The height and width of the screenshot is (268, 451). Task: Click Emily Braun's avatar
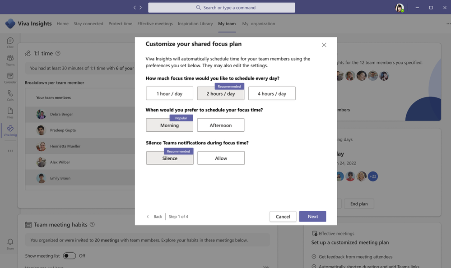41,178
